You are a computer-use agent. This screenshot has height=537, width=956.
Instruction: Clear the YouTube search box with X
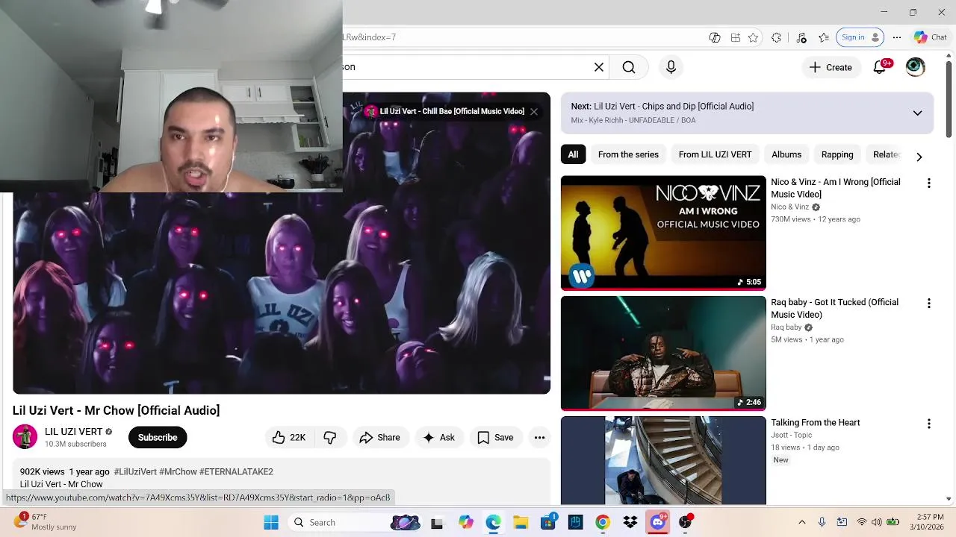[598, 67]
